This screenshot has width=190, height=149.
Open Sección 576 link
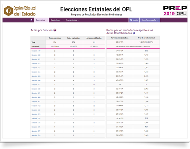click(x=36, y=127)
